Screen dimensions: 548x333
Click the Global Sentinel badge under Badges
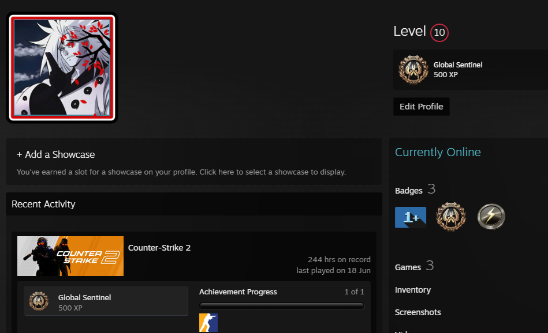click(451, 217)
